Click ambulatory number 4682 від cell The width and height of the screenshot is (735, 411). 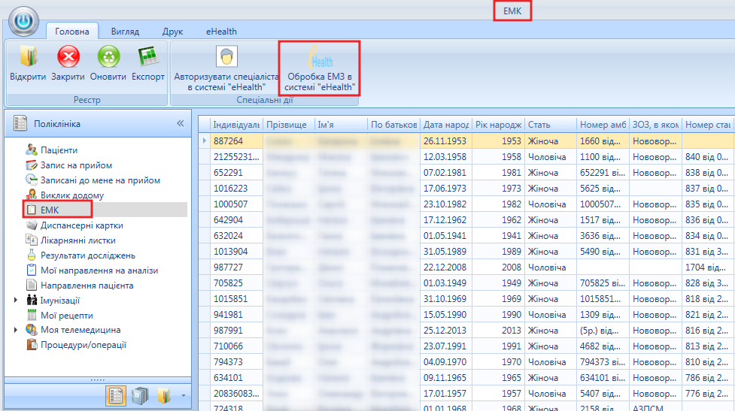[603, 346]
